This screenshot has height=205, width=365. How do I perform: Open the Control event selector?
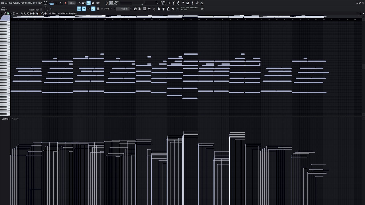point(5,119)
